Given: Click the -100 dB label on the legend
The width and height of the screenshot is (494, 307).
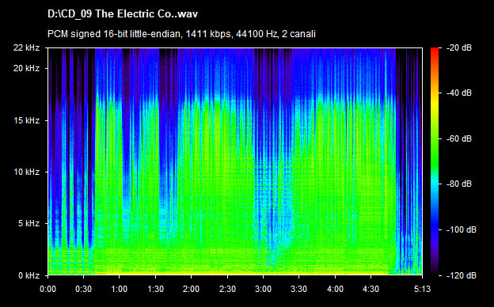Looking at the screenshot, I should coord(461,229).
